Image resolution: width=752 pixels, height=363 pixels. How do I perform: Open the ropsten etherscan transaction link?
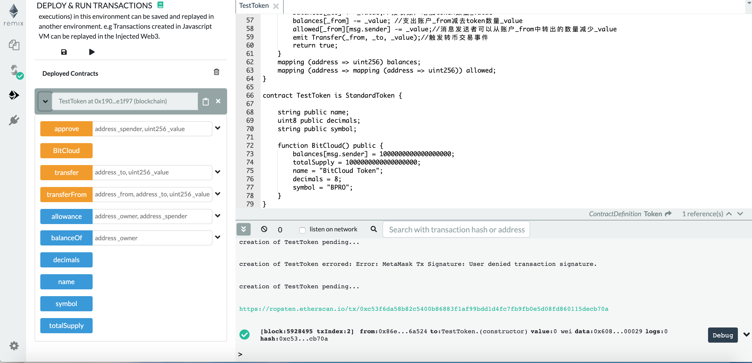click(423, 309)
